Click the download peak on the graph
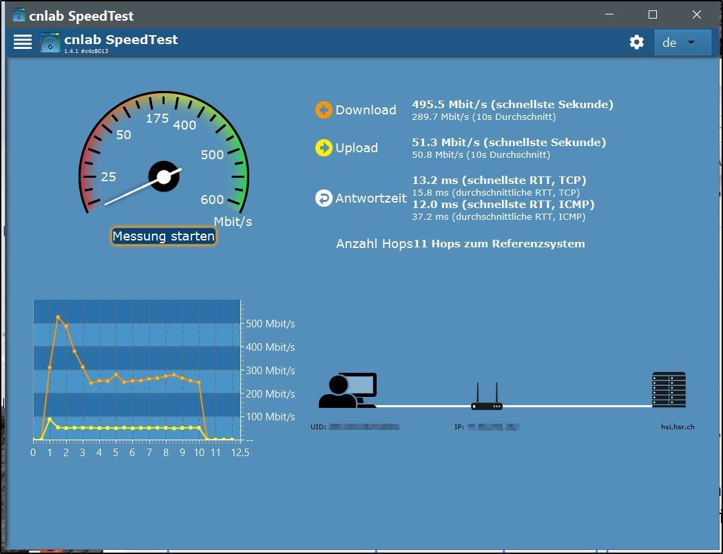 pos(58,317)
